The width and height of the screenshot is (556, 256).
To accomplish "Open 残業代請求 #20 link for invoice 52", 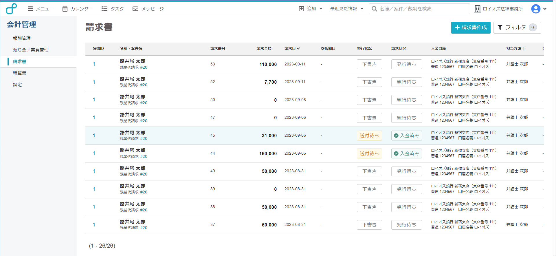I will 133,85.
